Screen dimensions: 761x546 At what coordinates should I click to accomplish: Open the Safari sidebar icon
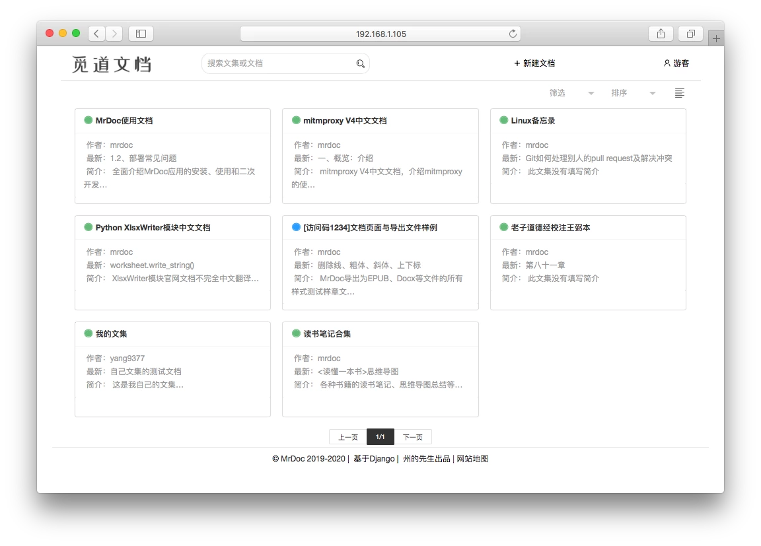coord(141,33)
